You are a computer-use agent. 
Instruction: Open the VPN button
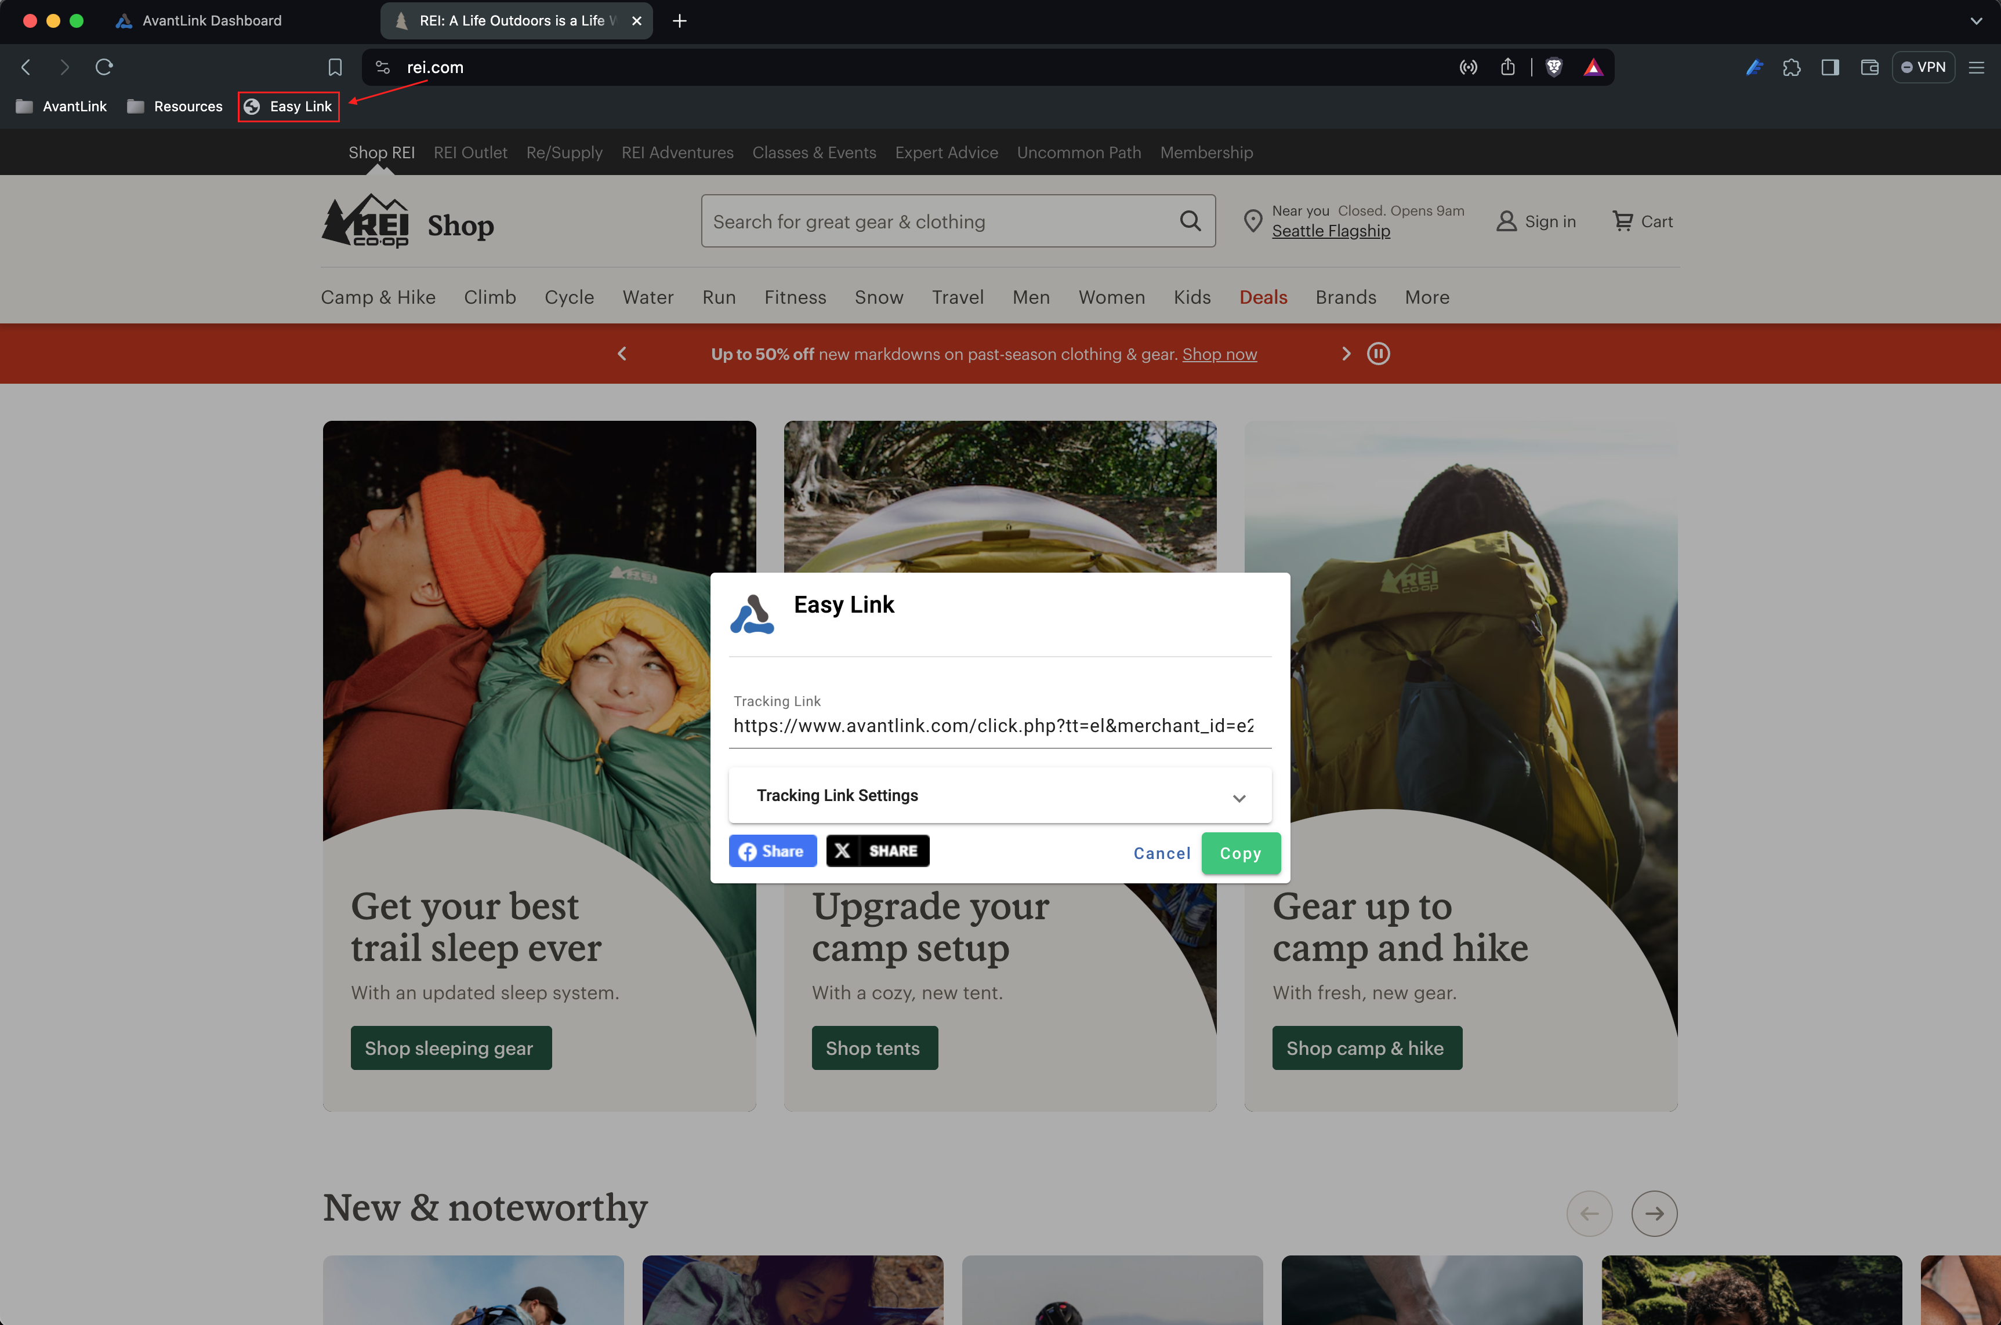tap(1923, 67)
